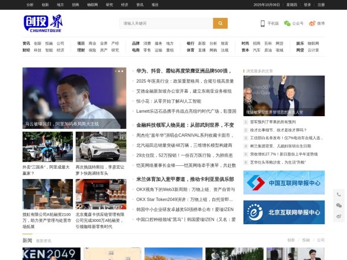The image size is (347, 260).
Task: Click the Weibo icon in floating sidebar
Action: coord(339,216)
